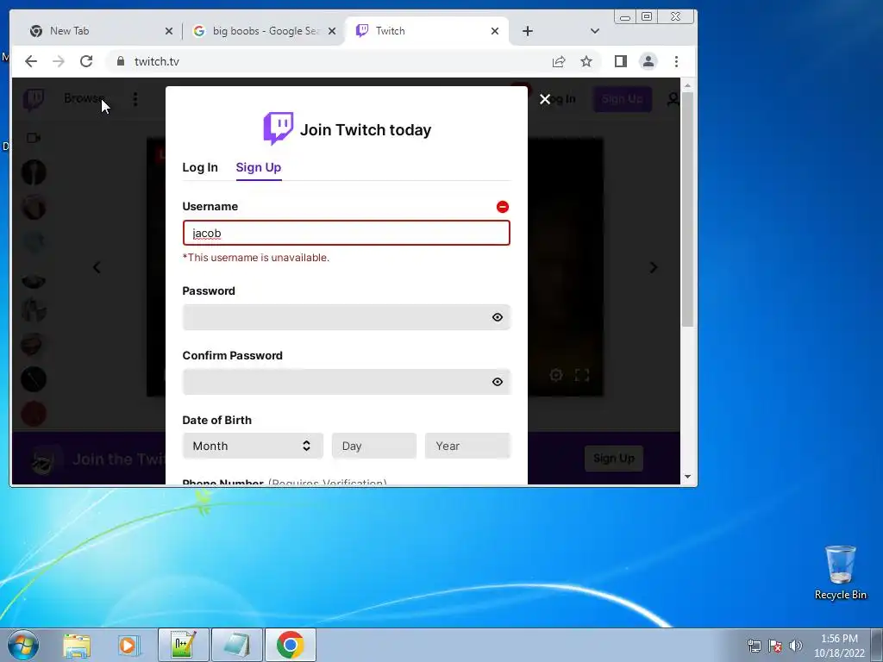This screenshot has width=883, height=662.
Task: Open the Chrome profile avatar menu
Action: pyautogui.click(x=648, y=61)
